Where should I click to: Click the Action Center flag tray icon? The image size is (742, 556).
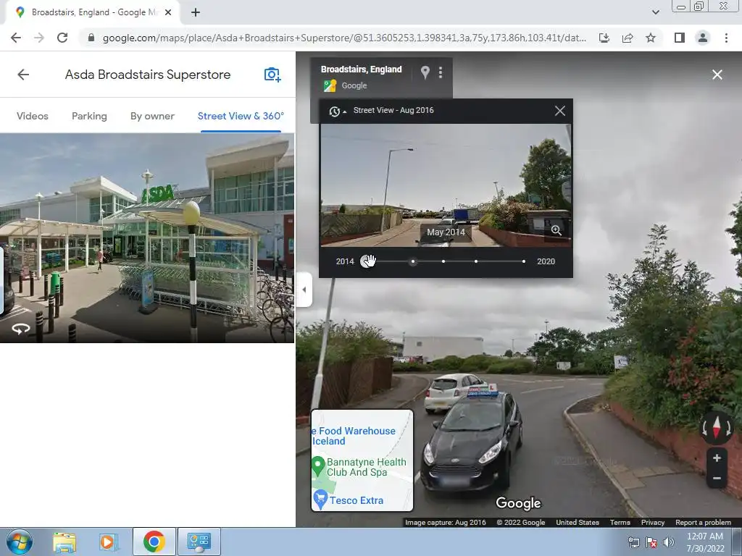pos(651,542)
